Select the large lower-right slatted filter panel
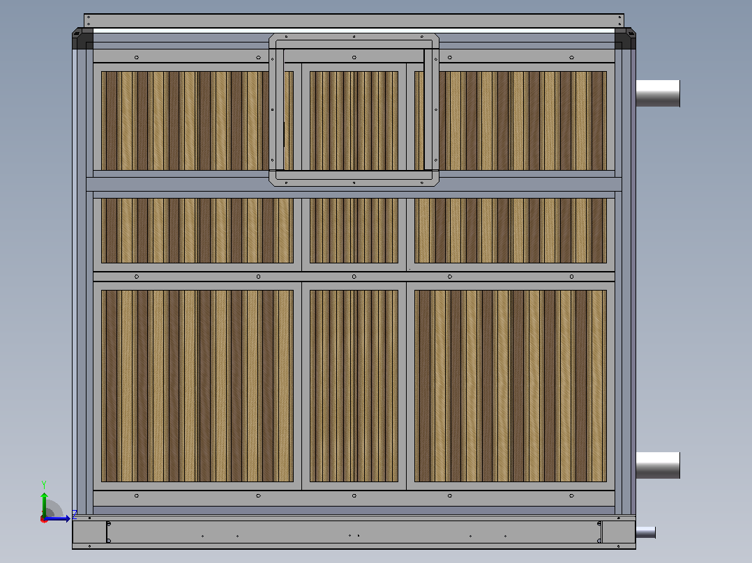The image size is (752, 563). click(x=511, y=386)
